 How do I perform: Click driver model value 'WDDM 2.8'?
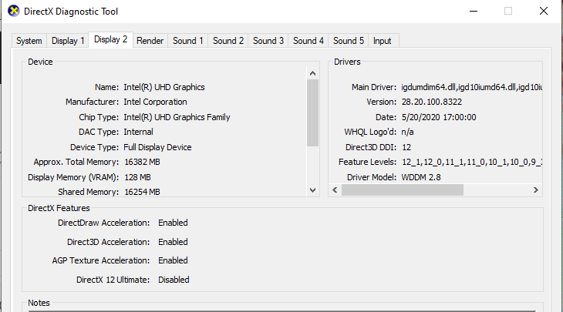[x=421, y=177]
